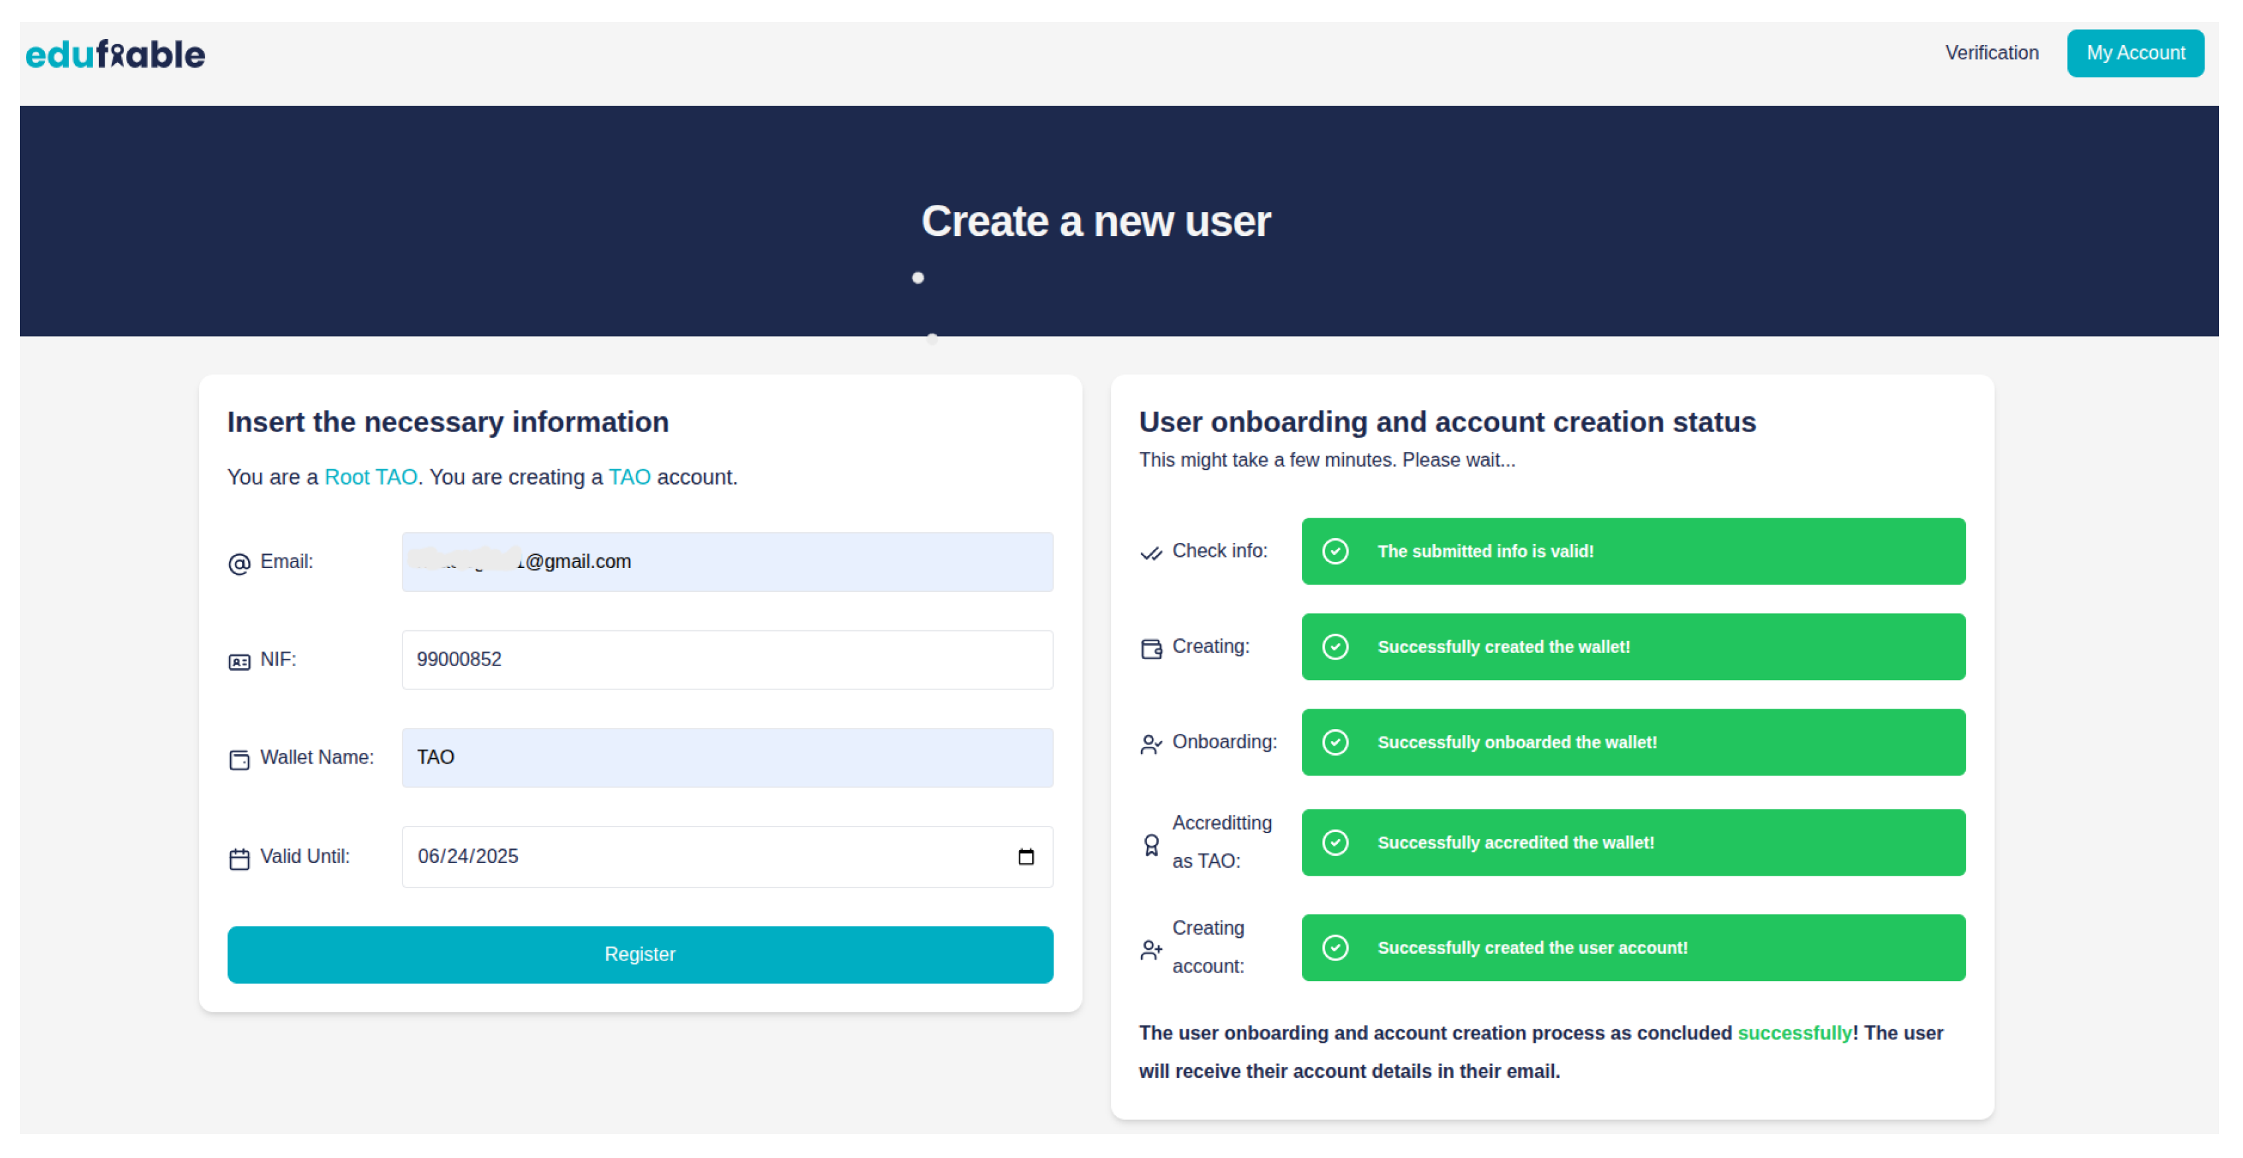Open My Account
This screenshot has height=1158, width=2243.
tap(2134, 53)
